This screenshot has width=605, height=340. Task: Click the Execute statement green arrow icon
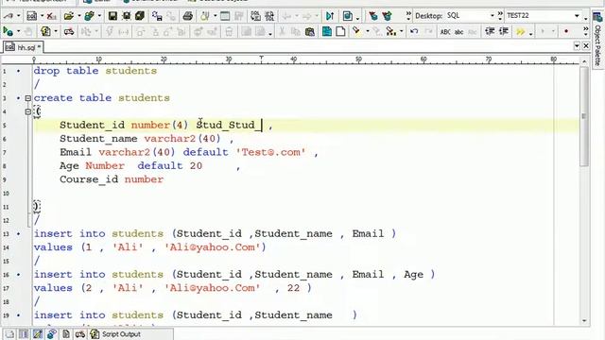8,31
